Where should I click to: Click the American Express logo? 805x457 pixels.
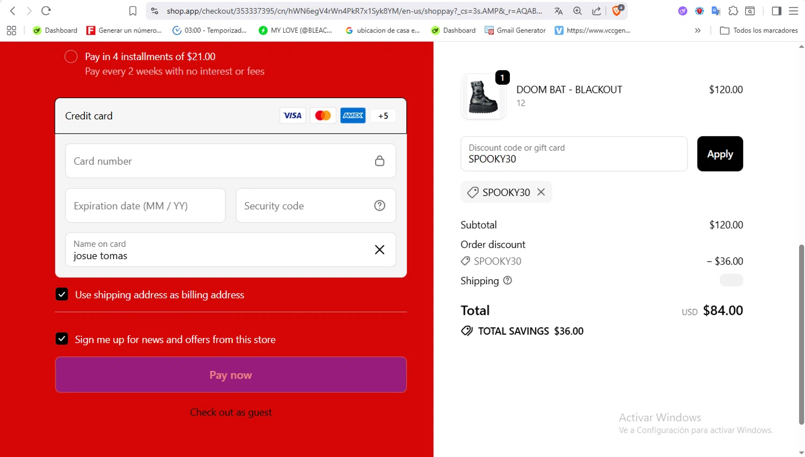(x=353, y=115)
